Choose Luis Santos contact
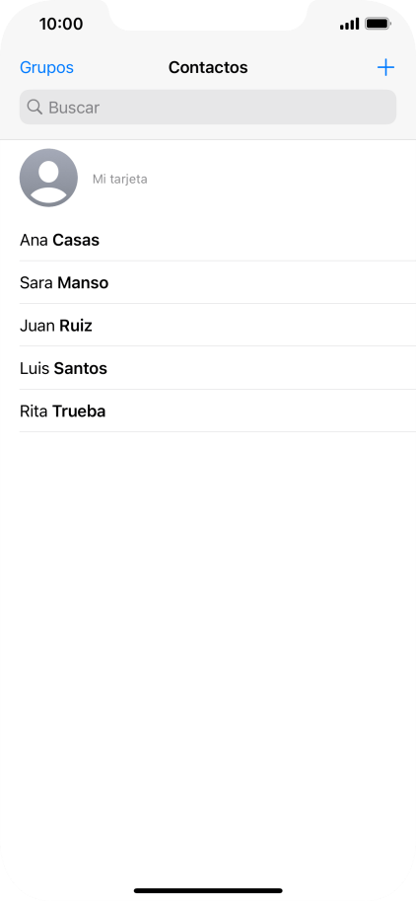 pos(208,368)
